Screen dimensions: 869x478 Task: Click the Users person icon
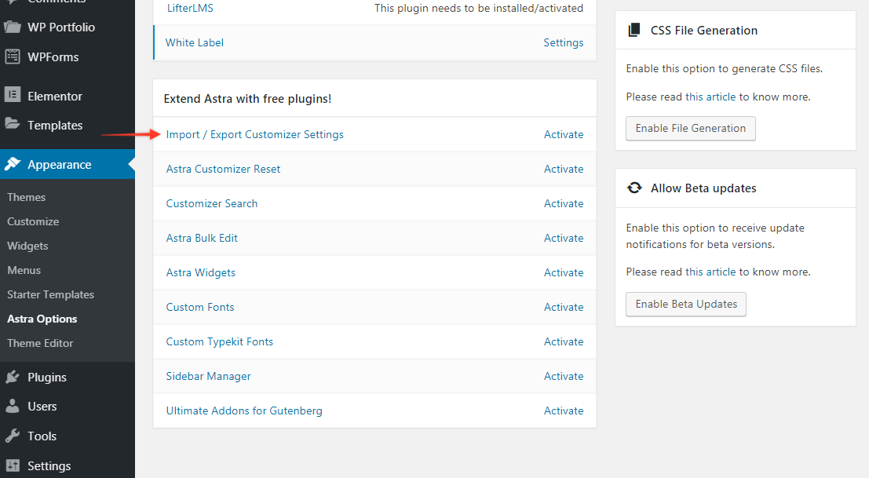click(x=13, y=406)
